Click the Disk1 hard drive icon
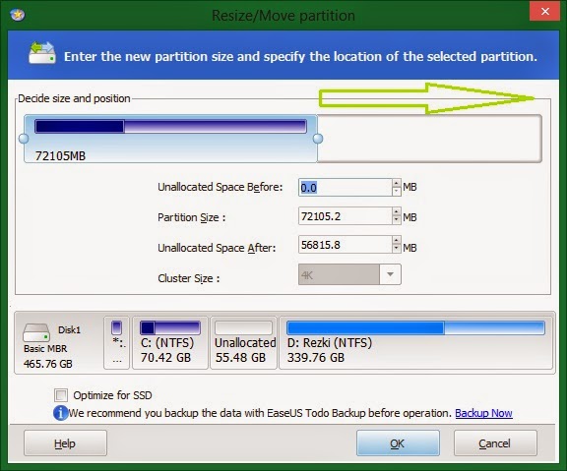567x471 pixels. 36,332
